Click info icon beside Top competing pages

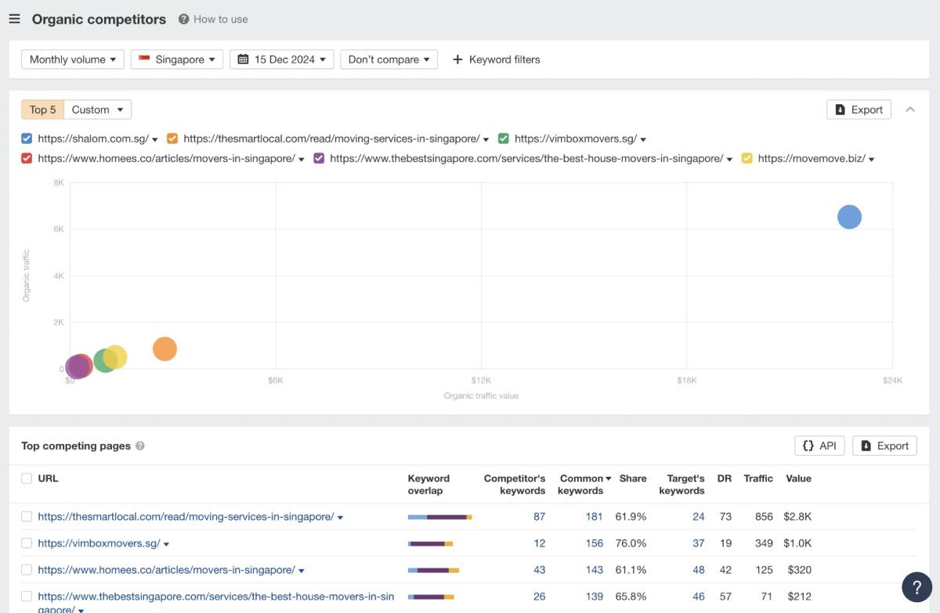click(140, 446)
